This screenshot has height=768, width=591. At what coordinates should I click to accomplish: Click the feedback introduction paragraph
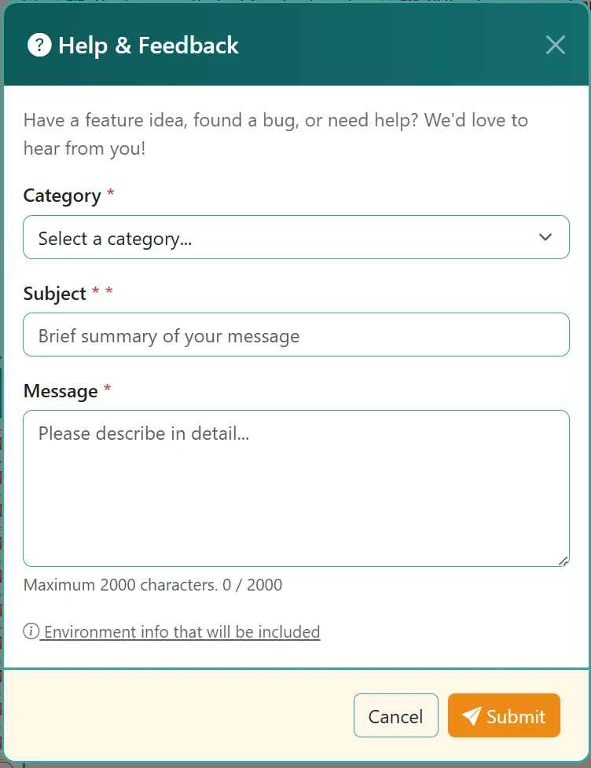tap(275, 133)
